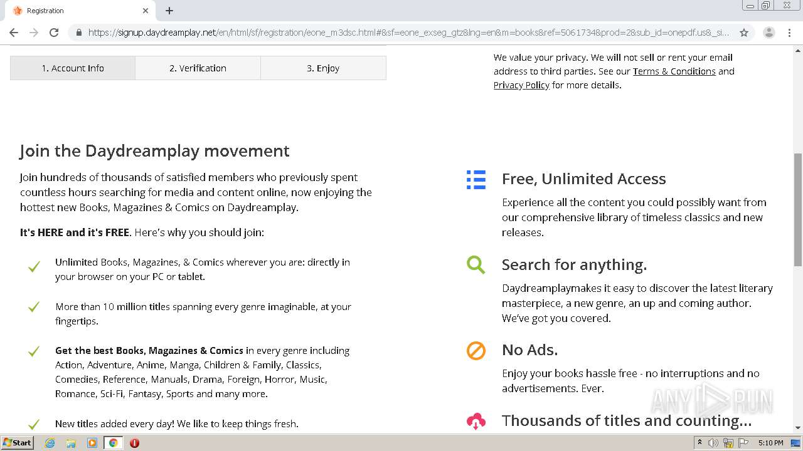
Task: Click checkmark beside Get the best Books
Action: 34,351
